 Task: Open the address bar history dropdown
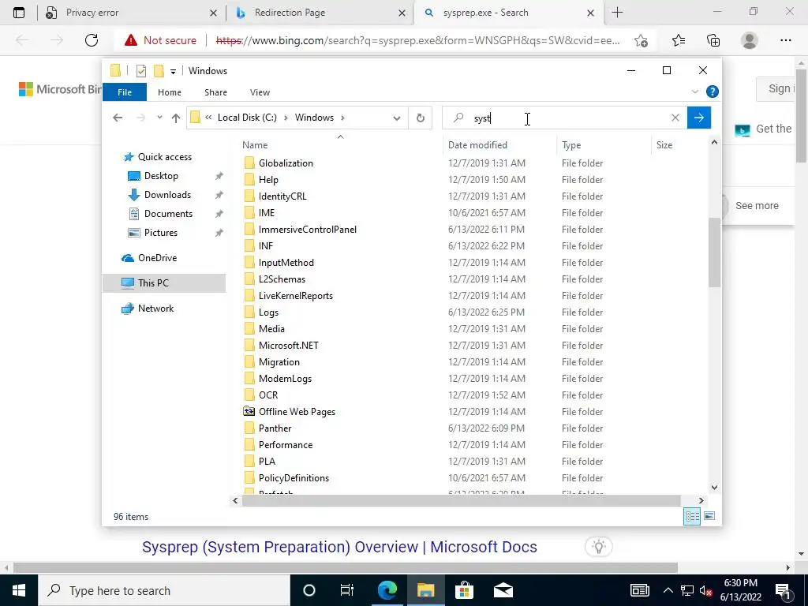point(396,118)
